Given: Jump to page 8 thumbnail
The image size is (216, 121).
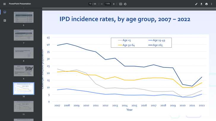Looking at the screenshot, I should [23, 53].
